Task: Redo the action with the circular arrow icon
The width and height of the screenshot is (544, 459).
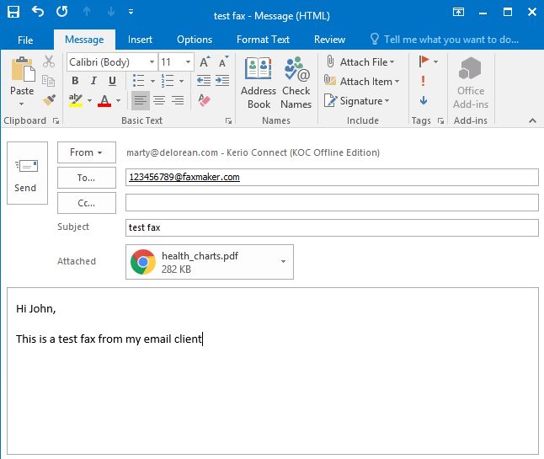Action: pos(62,12)
